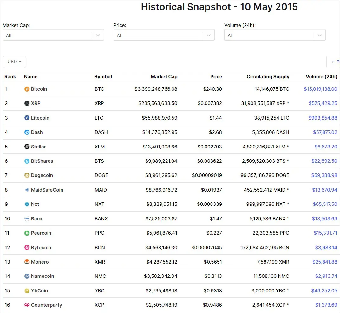Click MaidSafeCoin volume $13,670.94
340x313 pixels.
coord(324,190)
